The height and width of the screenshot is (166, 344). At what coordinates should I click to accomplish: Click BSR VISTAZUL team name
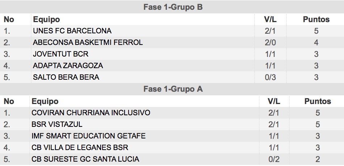tap(57, 124)
